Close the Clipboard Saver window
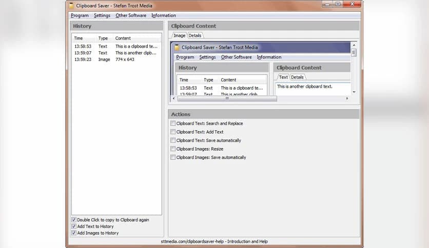 click(352, 4)
